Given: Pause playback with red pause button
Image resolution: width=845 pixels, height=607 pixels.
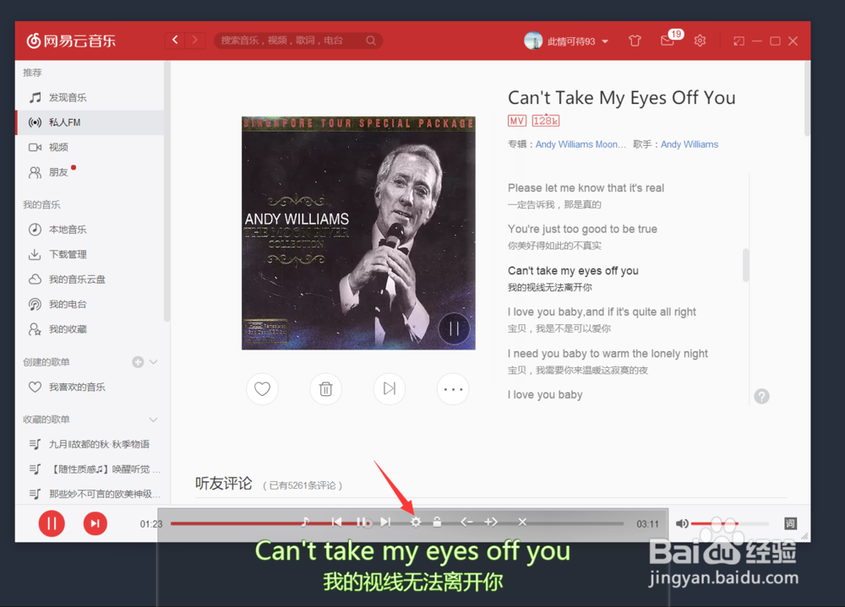Looking at the screenshot, I should (52, 523).
